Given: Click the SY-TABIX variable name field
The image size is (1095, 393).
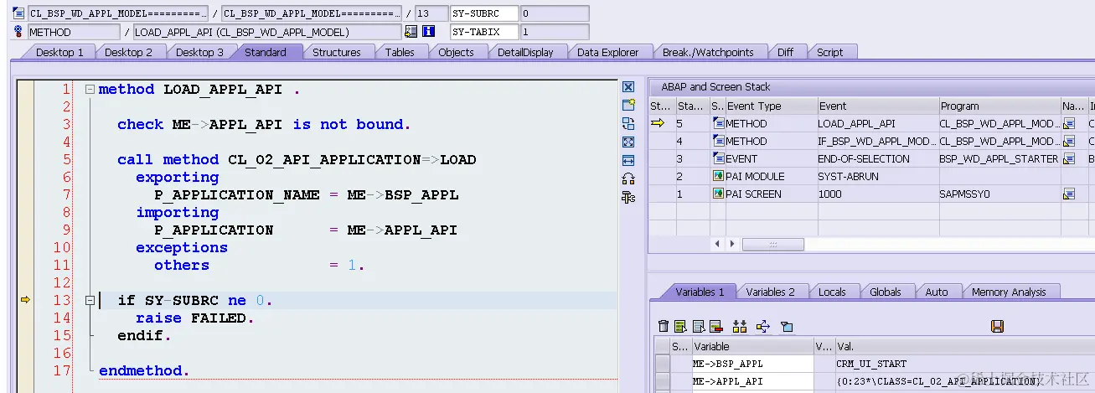Looking at the screenshot, I should [483, 32].
